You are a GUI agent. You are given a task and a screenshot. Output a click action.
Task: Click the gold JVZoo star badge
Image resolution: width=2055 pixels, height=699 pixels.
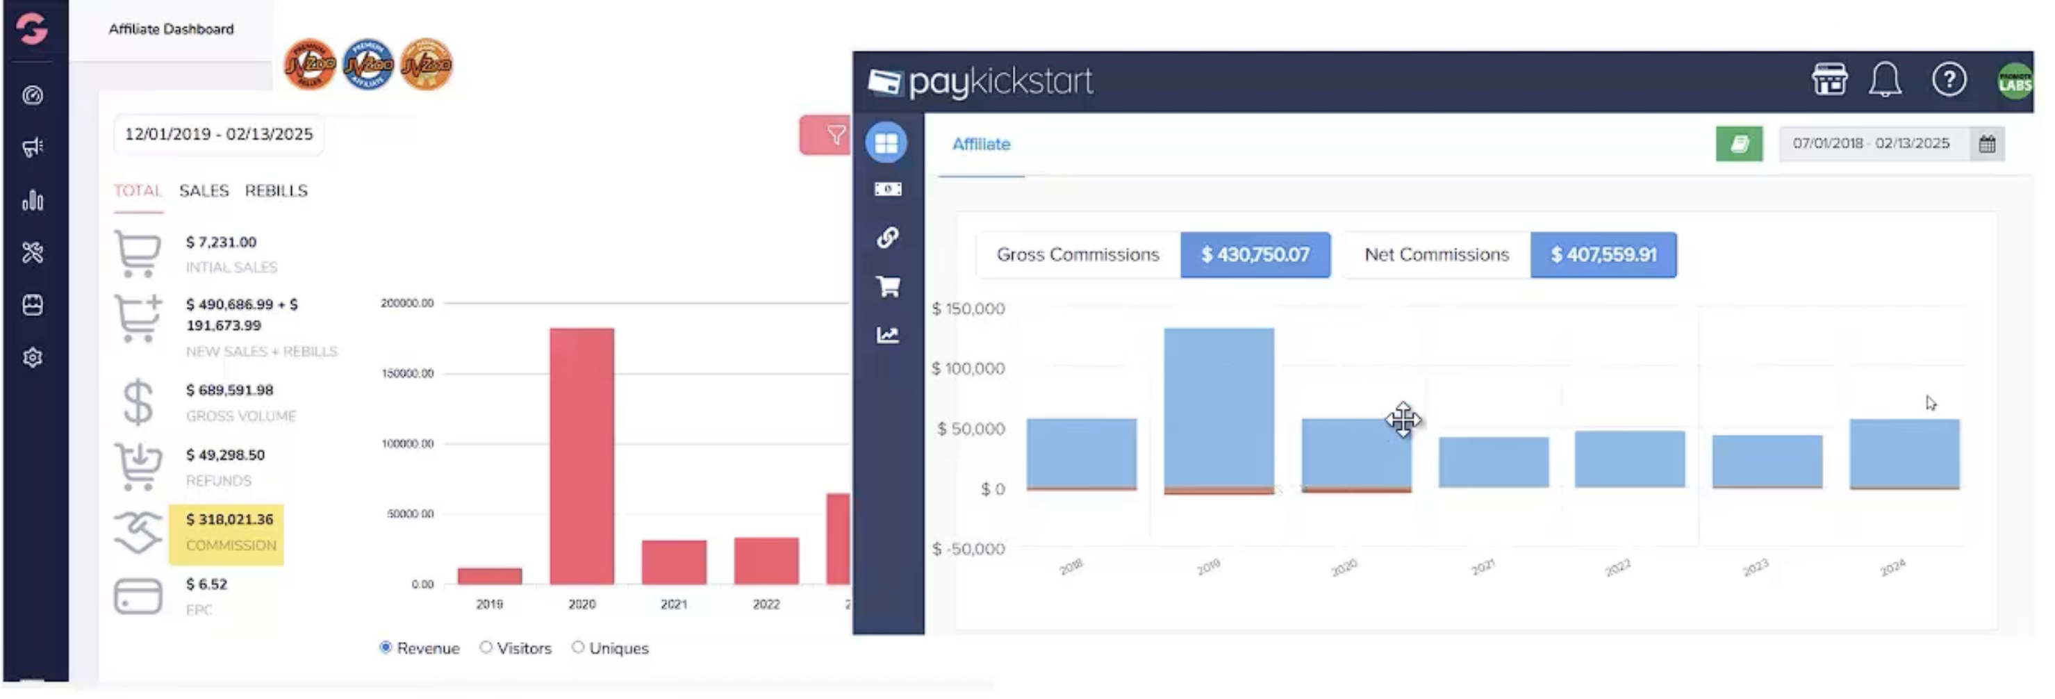[x=426, y=64]
